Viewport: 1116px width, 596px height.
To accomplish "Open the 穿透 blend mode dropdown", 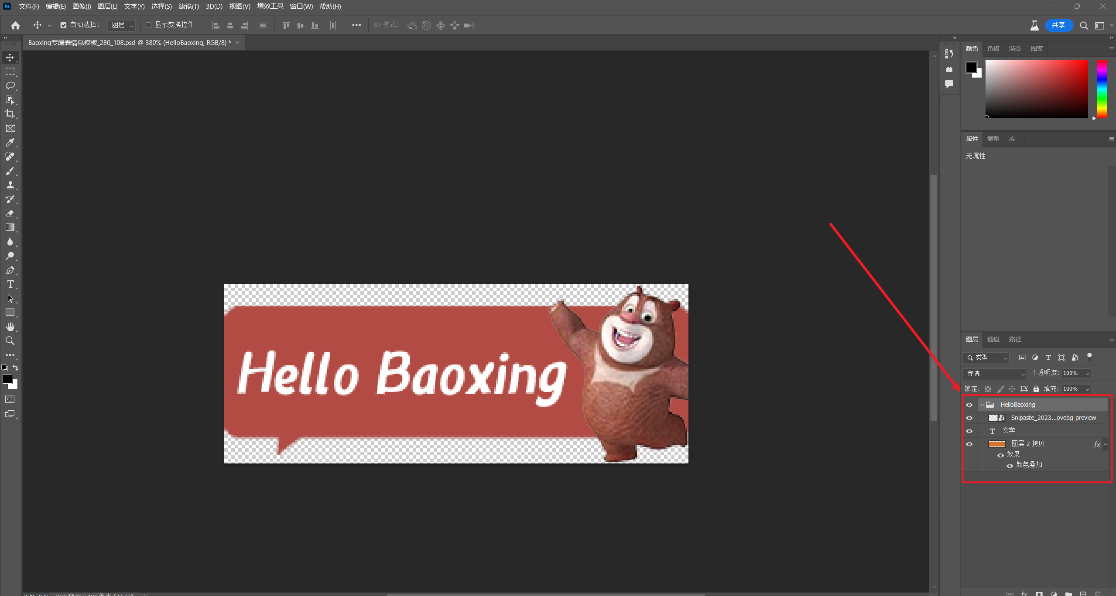I will pyautogui.click(x=995, y=374).
